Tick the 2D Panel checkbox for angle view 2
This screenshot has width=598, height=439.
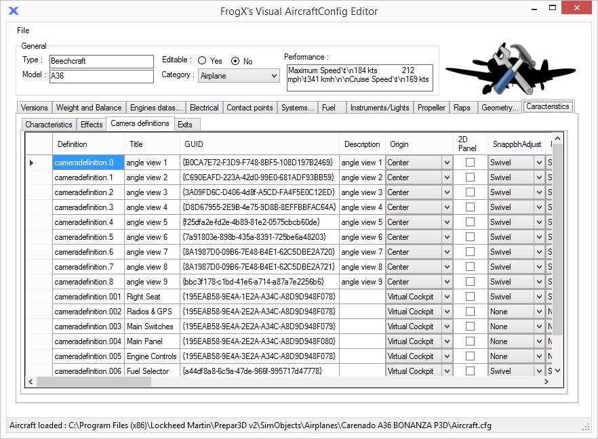[471, 177]
